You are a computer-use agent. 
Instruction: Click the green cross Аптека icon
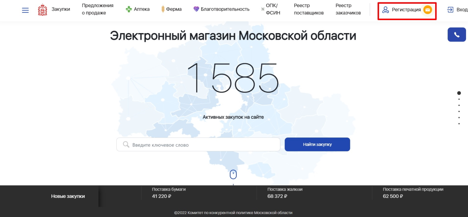pos(129,9)
